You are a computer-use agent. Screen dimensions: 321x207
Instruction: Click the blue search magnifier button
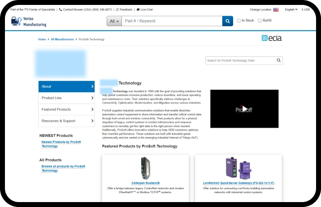pos(227,21)
